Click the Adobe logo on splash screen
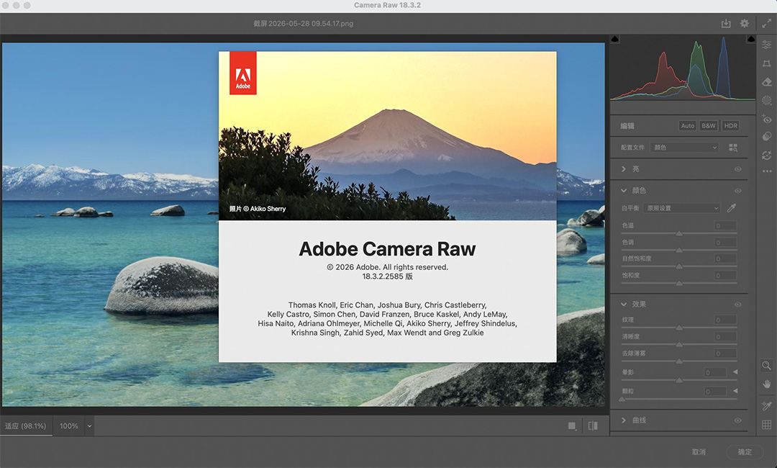777x468 pixels. point(243,73)
